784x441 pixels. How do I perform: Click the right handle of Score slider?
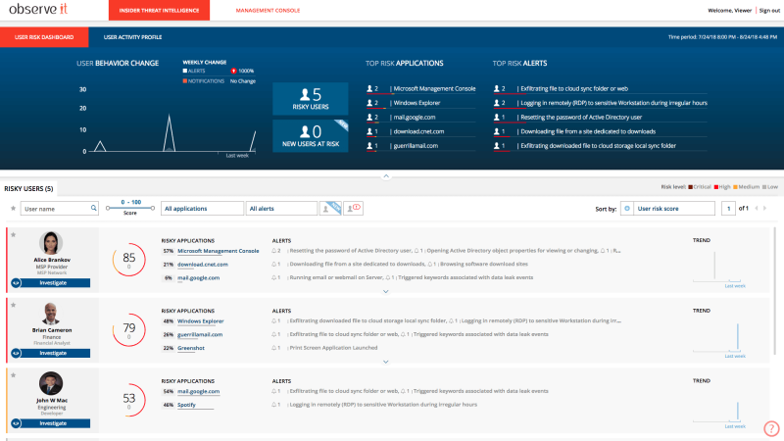[x=154, y=208]
